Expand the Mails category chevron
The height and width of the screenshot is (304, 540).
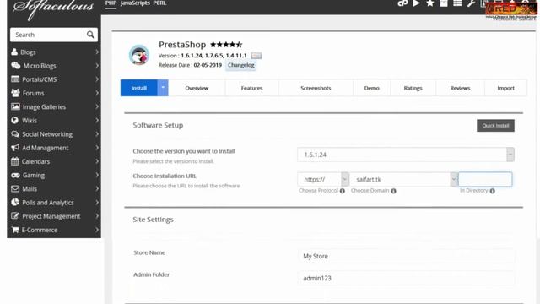97,189
